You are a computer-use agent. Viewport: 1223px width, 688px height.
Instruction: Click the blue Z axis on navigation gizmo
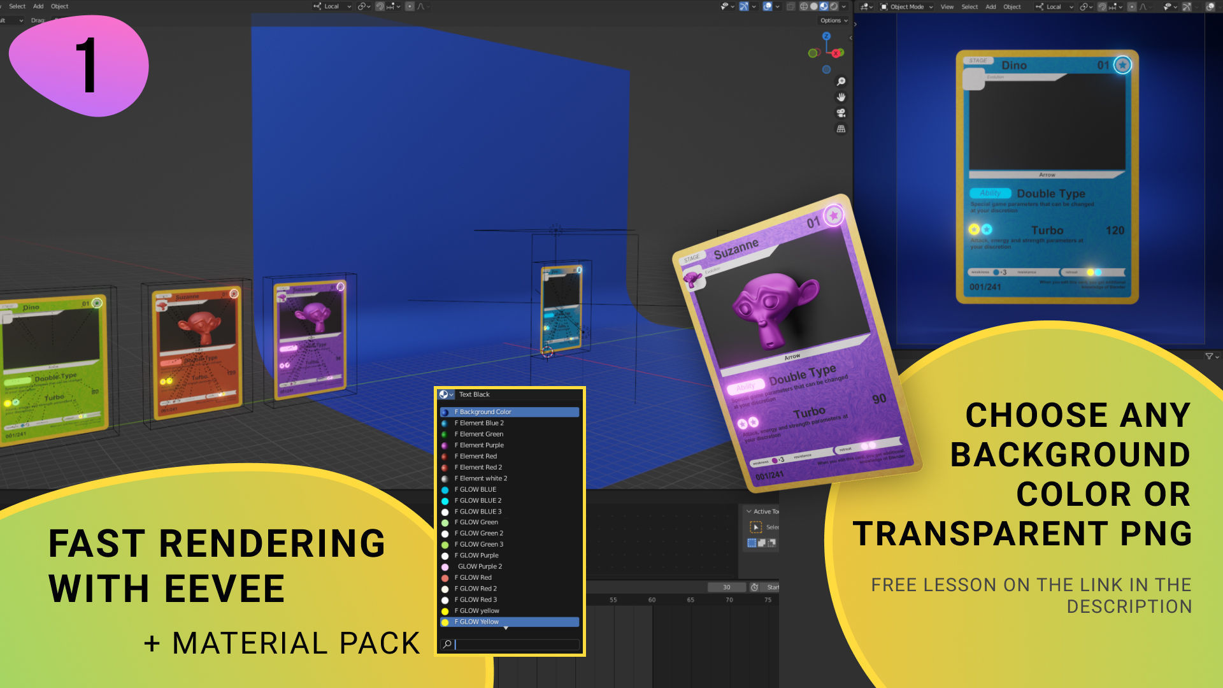pos(826,36)
